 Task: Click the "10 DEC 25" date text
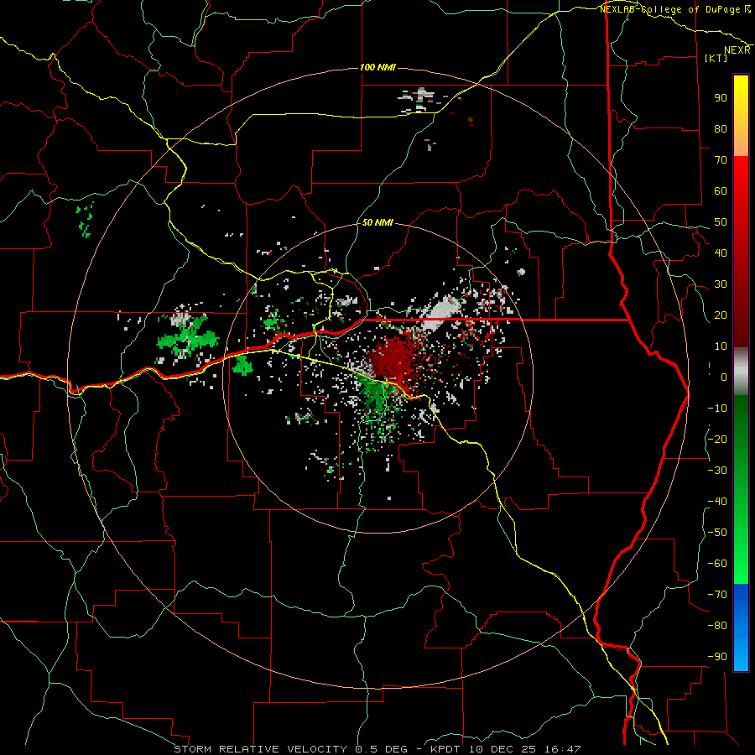pyautogui.click(x=502, y=749)
